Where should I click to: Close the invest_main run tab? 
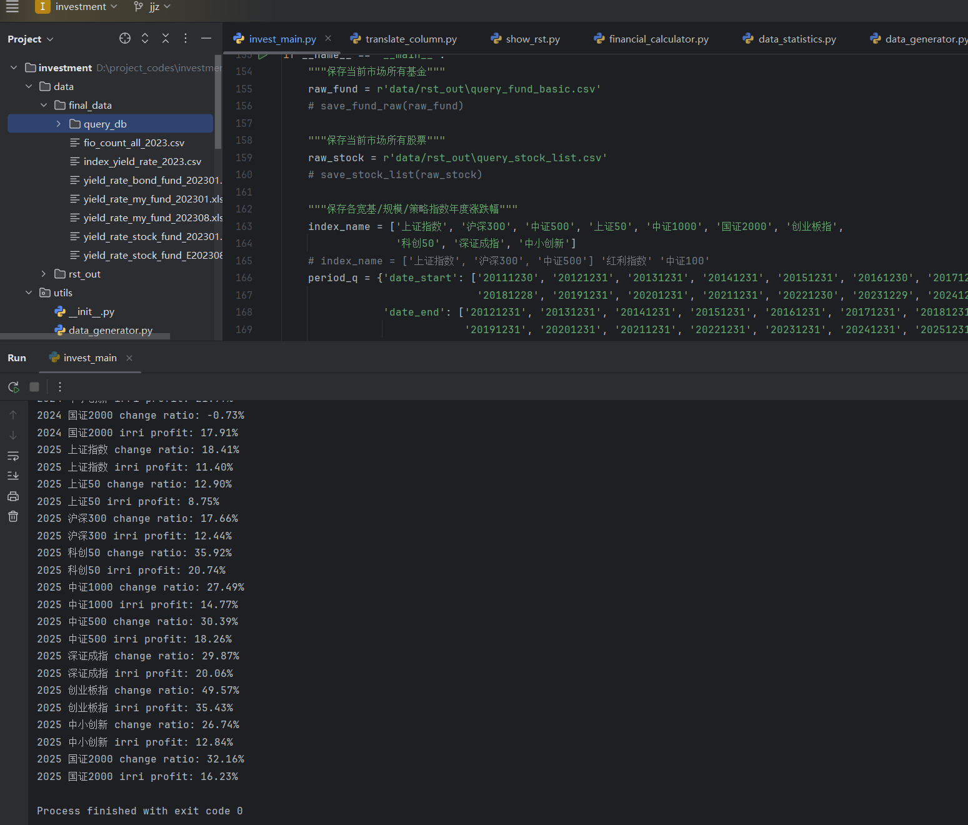tap(129, 358)
